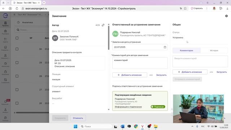Open browser tab list dropdown arrow
Screen dimensions: 231x130
8,3
